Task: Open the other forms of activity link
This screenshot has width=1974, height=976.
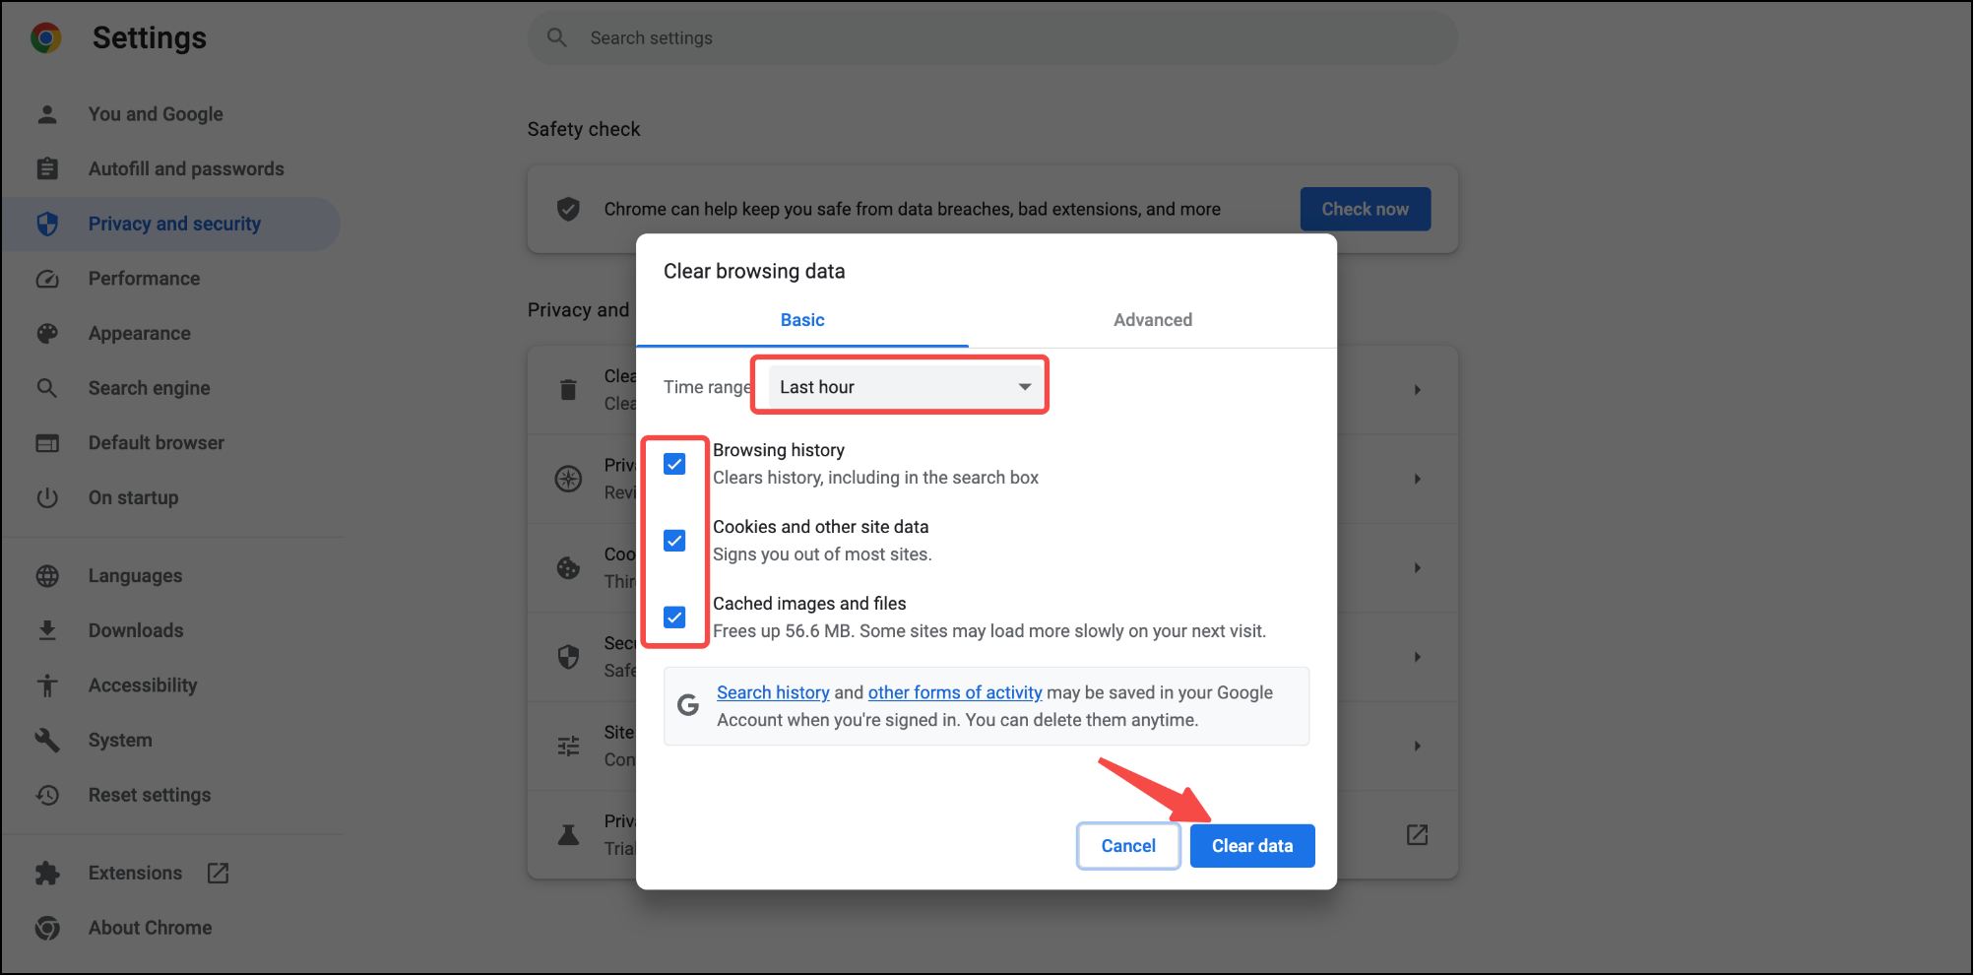Action: click(x=954, y=692)
